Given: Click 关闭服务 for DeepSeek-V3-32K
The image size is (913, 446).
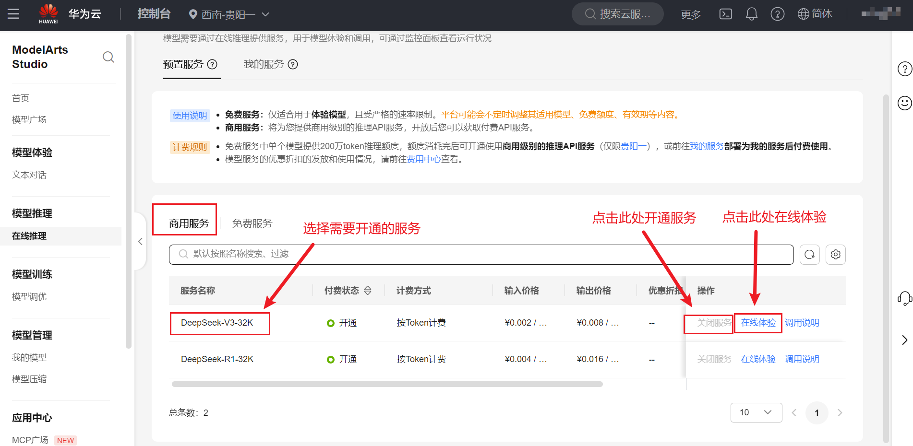Looking at the screenshot, I should (715, 323).
